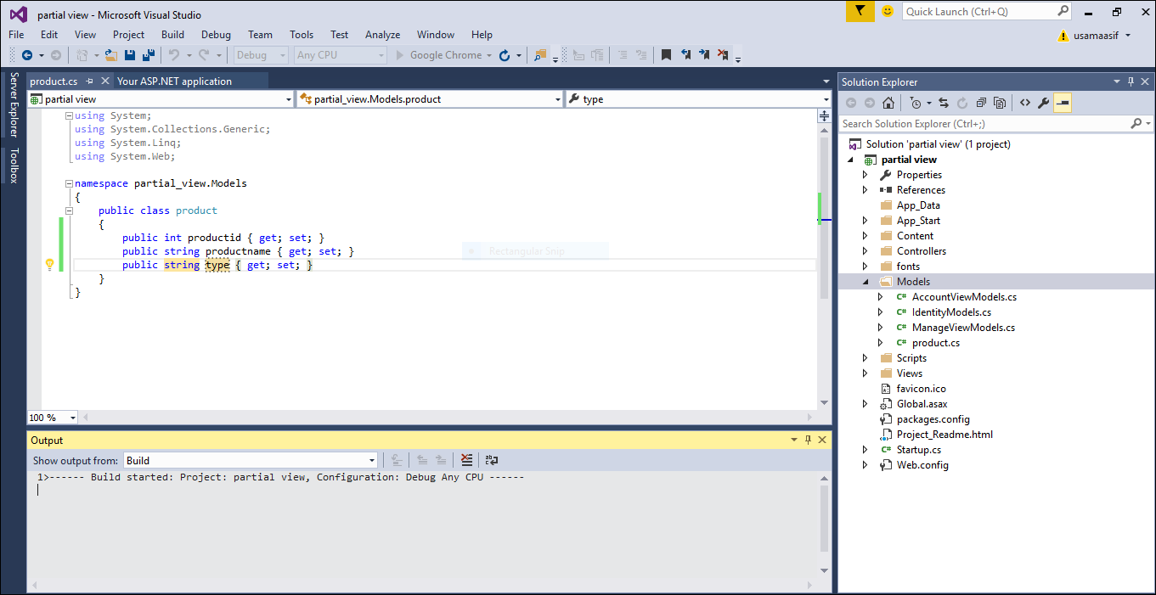
Task: Click the Solution Explorer Home icon
Action: click(888, 103)
